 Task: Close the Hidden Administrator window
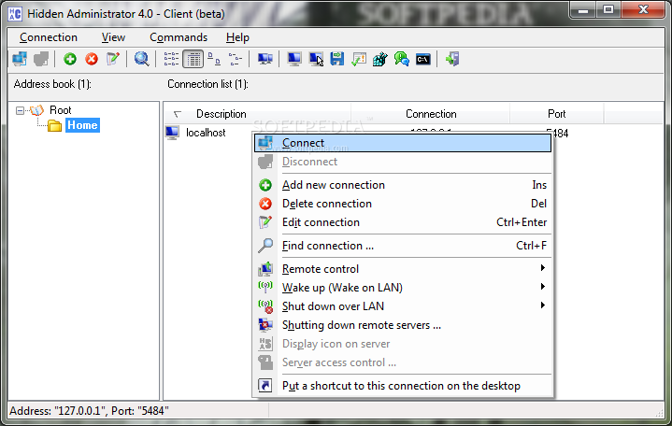point(643,10)
